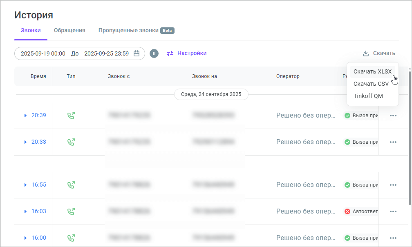This screenshot has height=247, width=412.
Task: Open Настройки filter settings
Action: click(186, 53)
